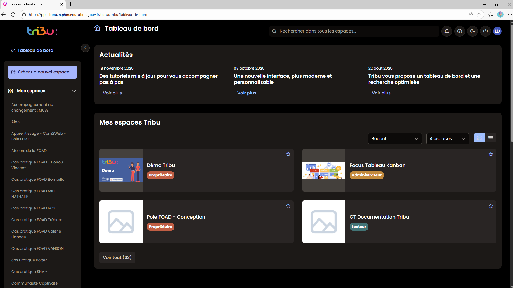The image size is (513, 288).
Task: Open the Démo Tribu space title
Action: 161,165
